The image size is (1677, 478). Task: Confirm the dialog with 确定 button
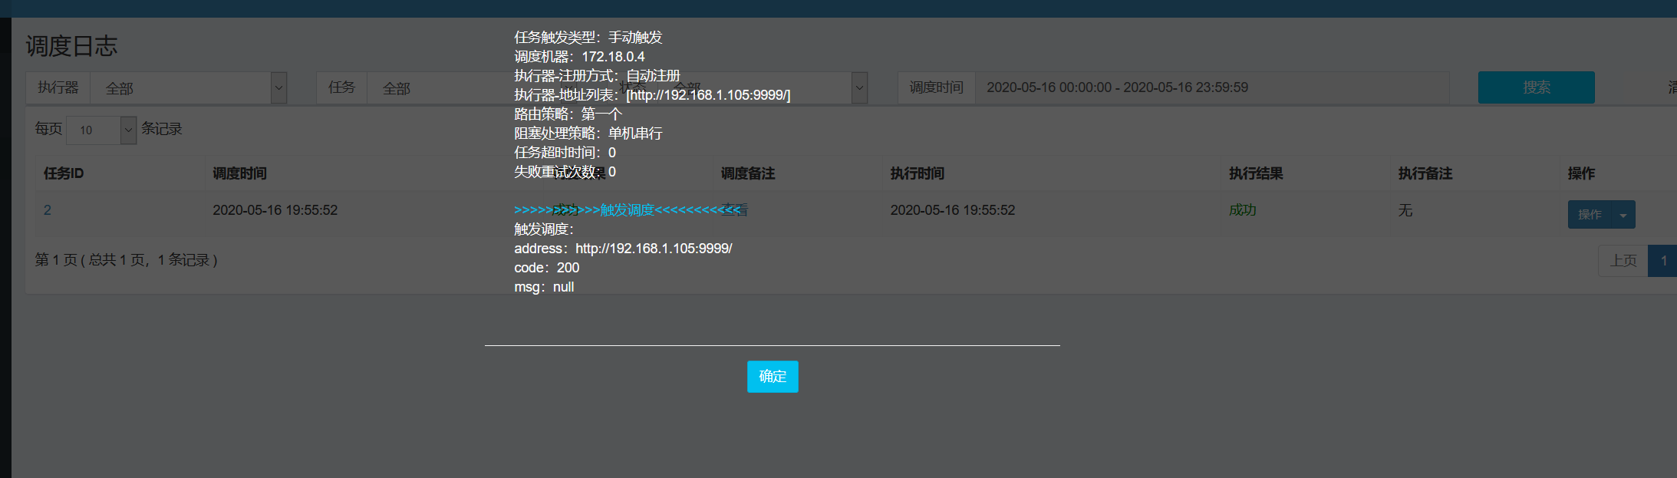point(773,377)
